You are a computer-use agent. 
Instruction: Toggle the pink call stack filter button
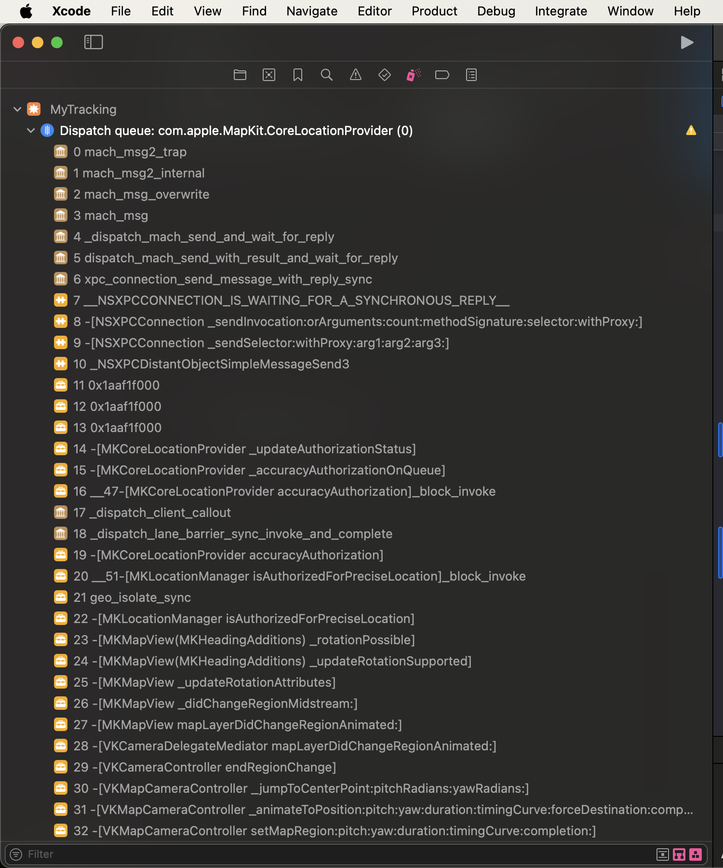679,854
